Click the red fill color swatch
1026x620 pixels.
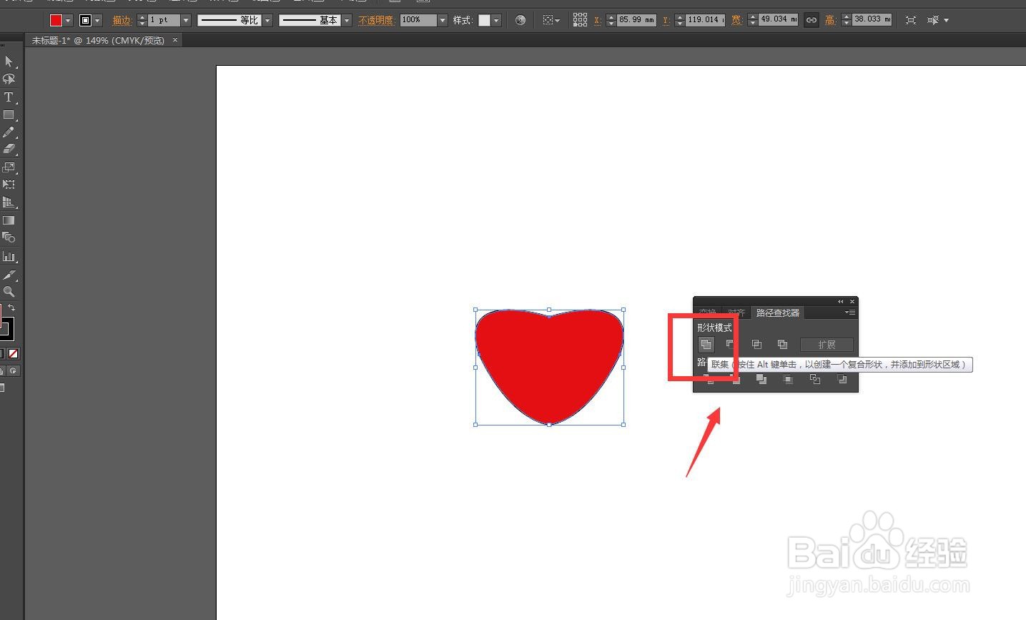(x=56, y=21)
